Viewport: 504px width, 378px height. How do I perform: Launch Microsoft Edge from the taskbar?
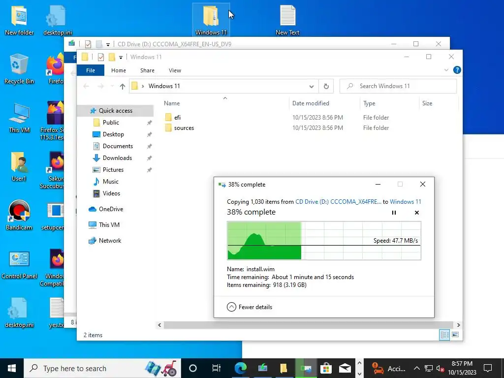coord(240,368)
